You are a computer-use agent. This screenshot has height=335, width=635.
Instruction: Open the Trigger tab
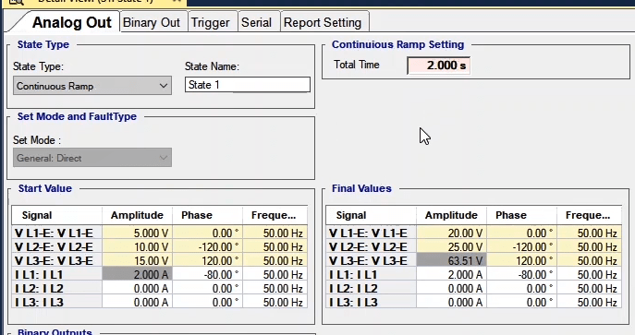click(211, 22)
